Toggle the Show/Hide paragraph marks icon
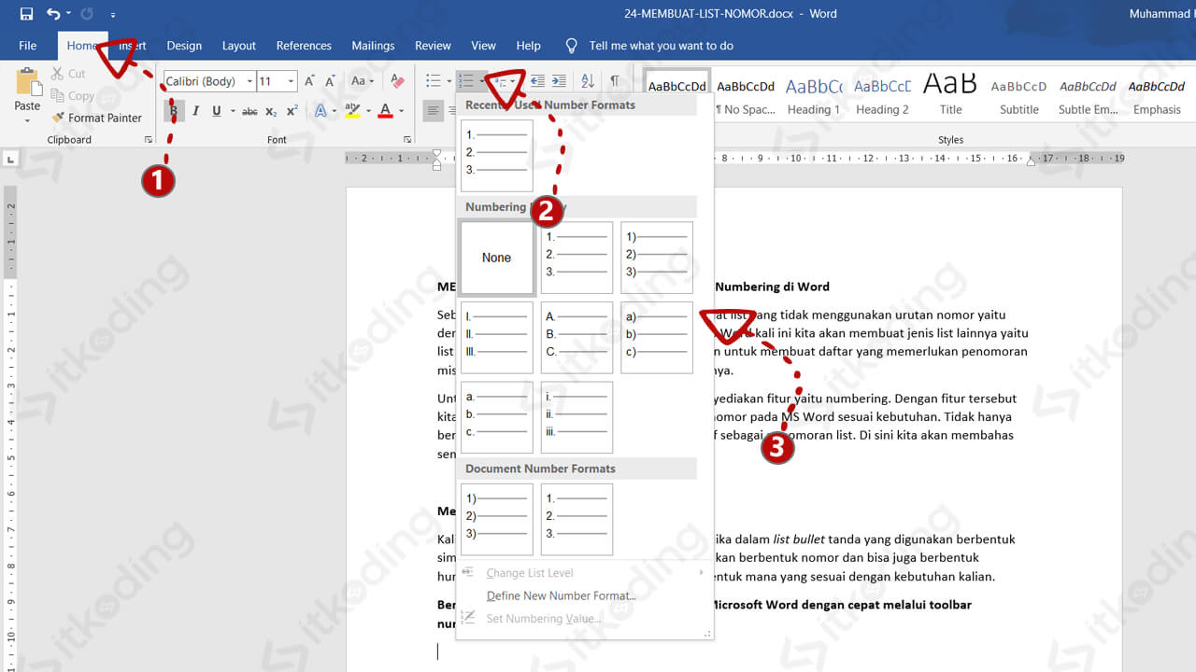This screenshot has width=1196, height=672. point(616,80)
